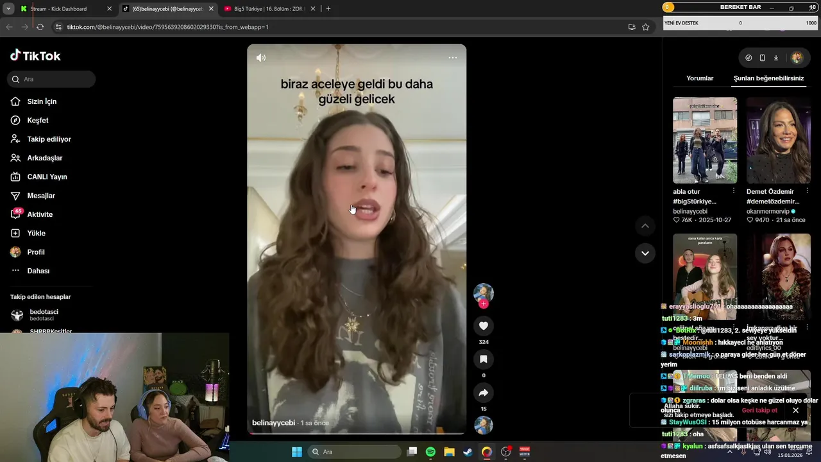Click the phone app icon in the top pill
This screenshot has height=462, width=821.
click(x=762, y=58)
